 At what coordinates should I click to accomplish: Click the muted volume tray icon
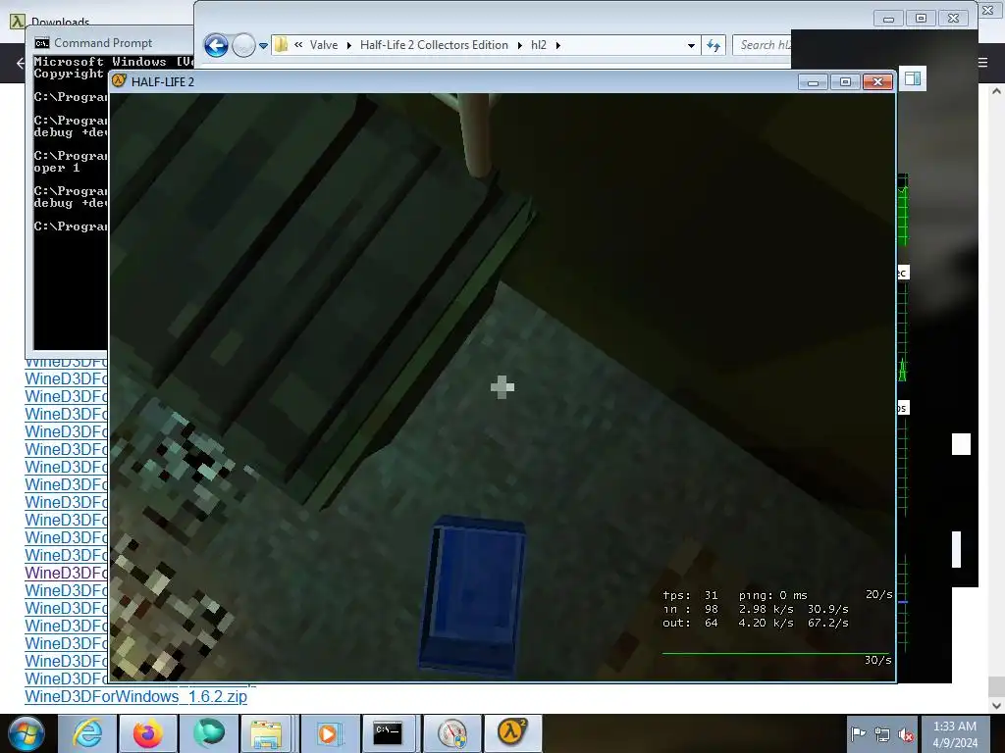[x=906, y=734]
